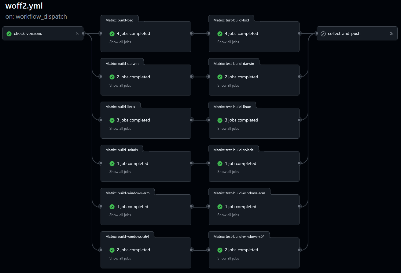Select the Matrix: build-darwin tab label
Viewport: 401px width, 273px height.
tap(122, 64)
